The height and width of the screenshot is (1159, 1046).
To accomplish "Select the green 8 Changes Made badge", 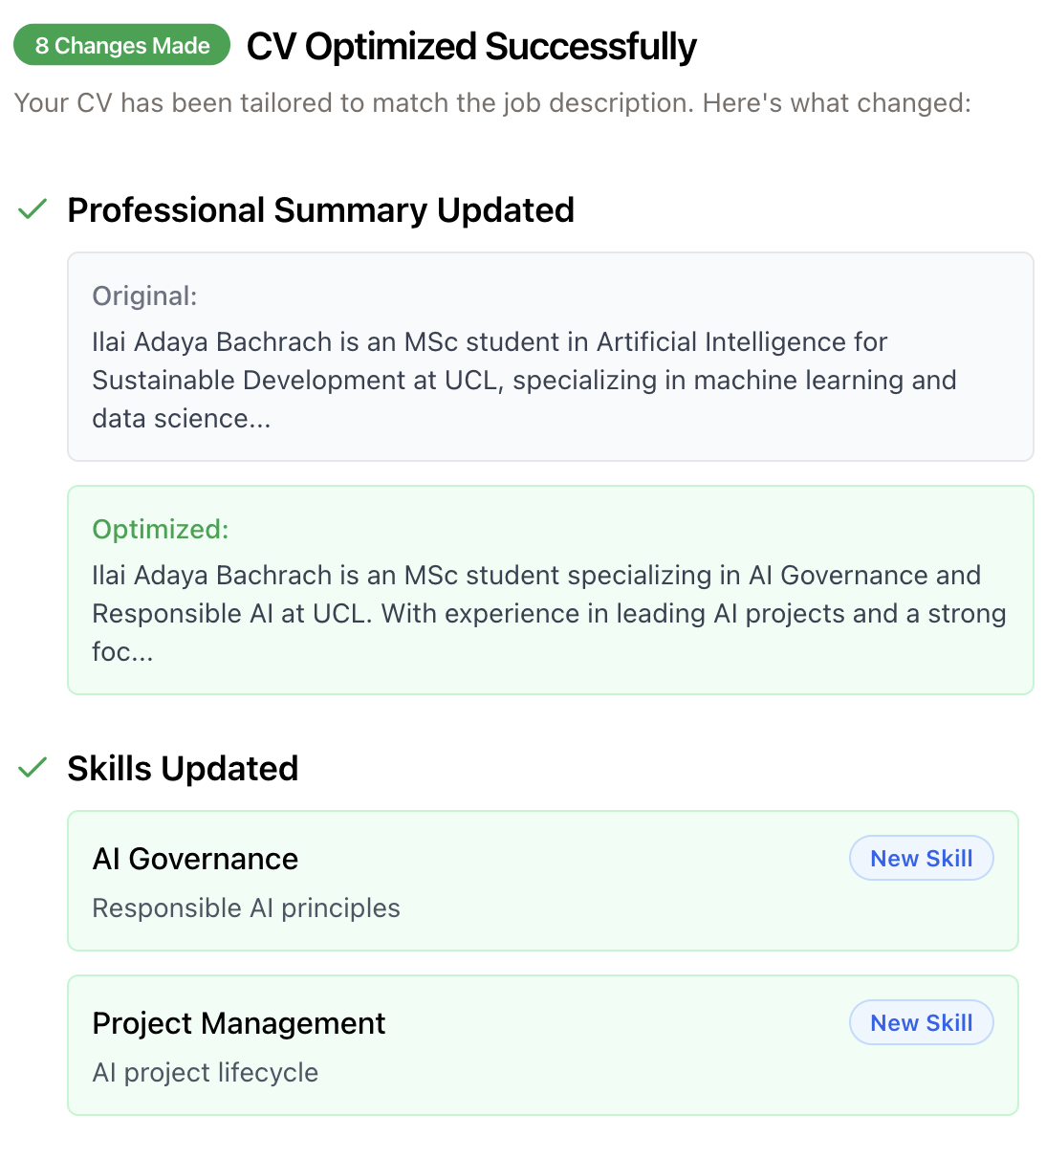I will [x=121, y=45].
